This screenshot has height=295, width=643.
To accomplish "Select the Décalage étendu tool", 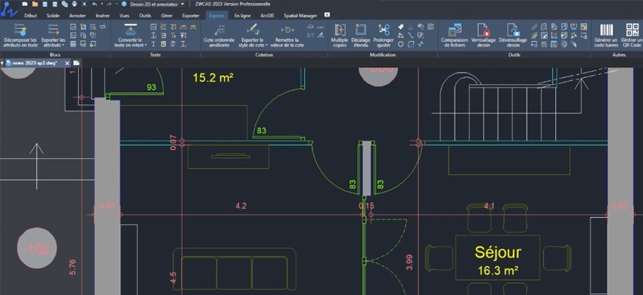I will [360, 36].
